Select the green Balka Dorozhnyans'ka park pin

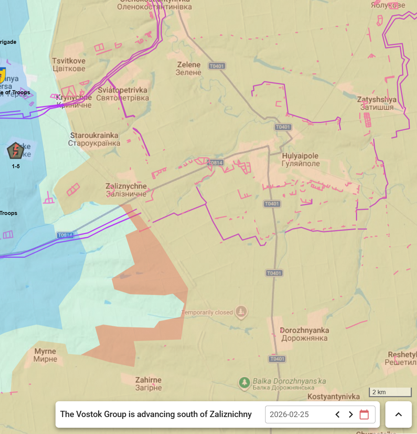(x=244, y=383)
